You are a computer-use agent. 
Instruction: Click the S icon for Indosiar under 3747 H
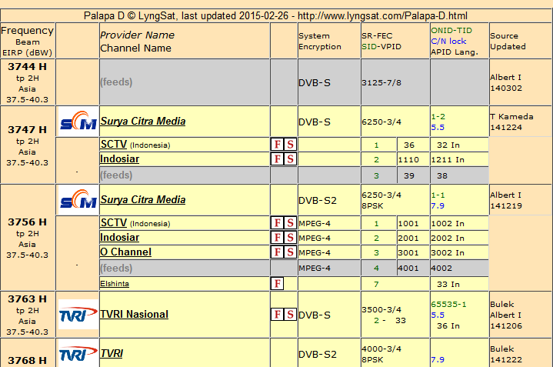(290, 159)
